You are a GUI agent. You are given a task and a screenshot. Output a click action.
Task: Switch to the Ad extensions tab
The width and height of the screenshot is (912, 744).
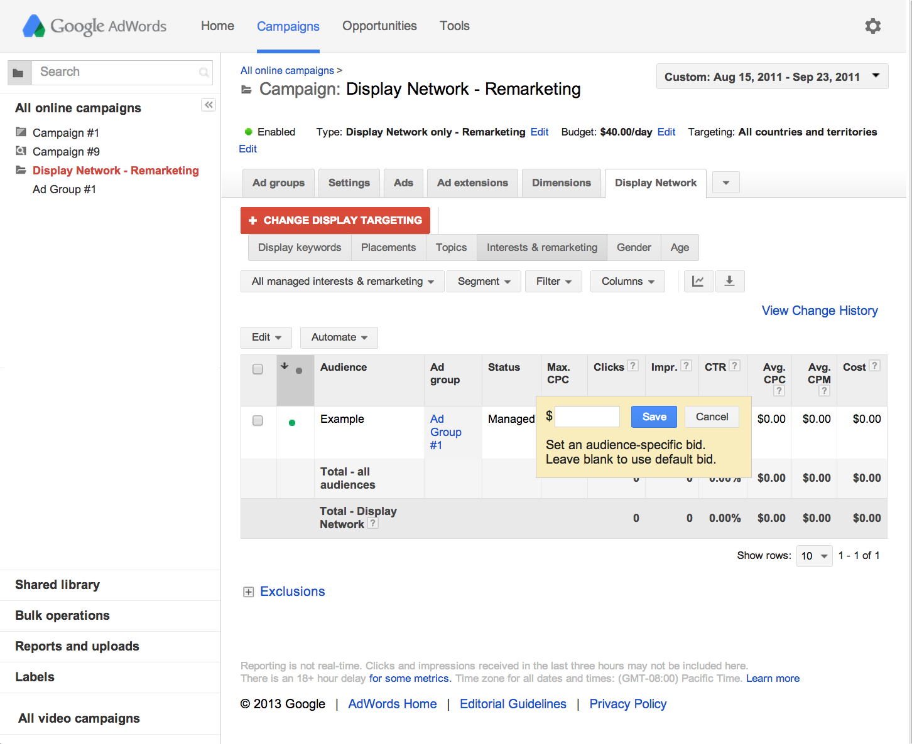[x=472, y=183]
